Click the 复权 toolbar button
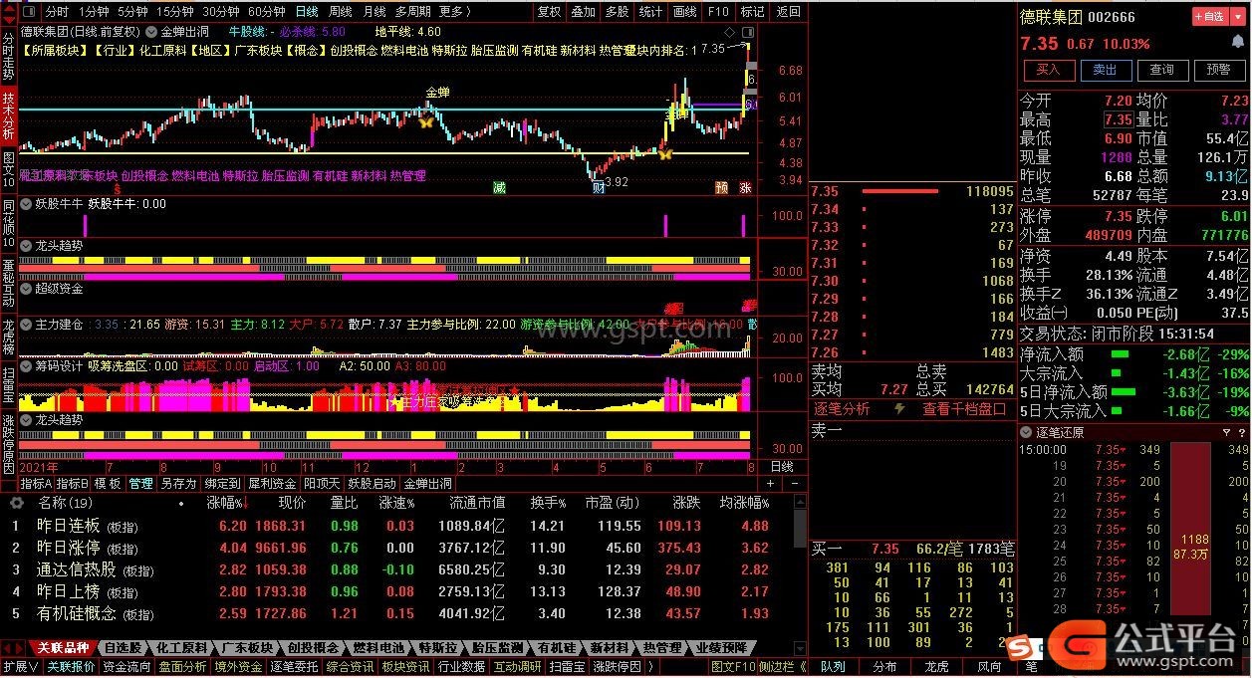 pos(549,12)
